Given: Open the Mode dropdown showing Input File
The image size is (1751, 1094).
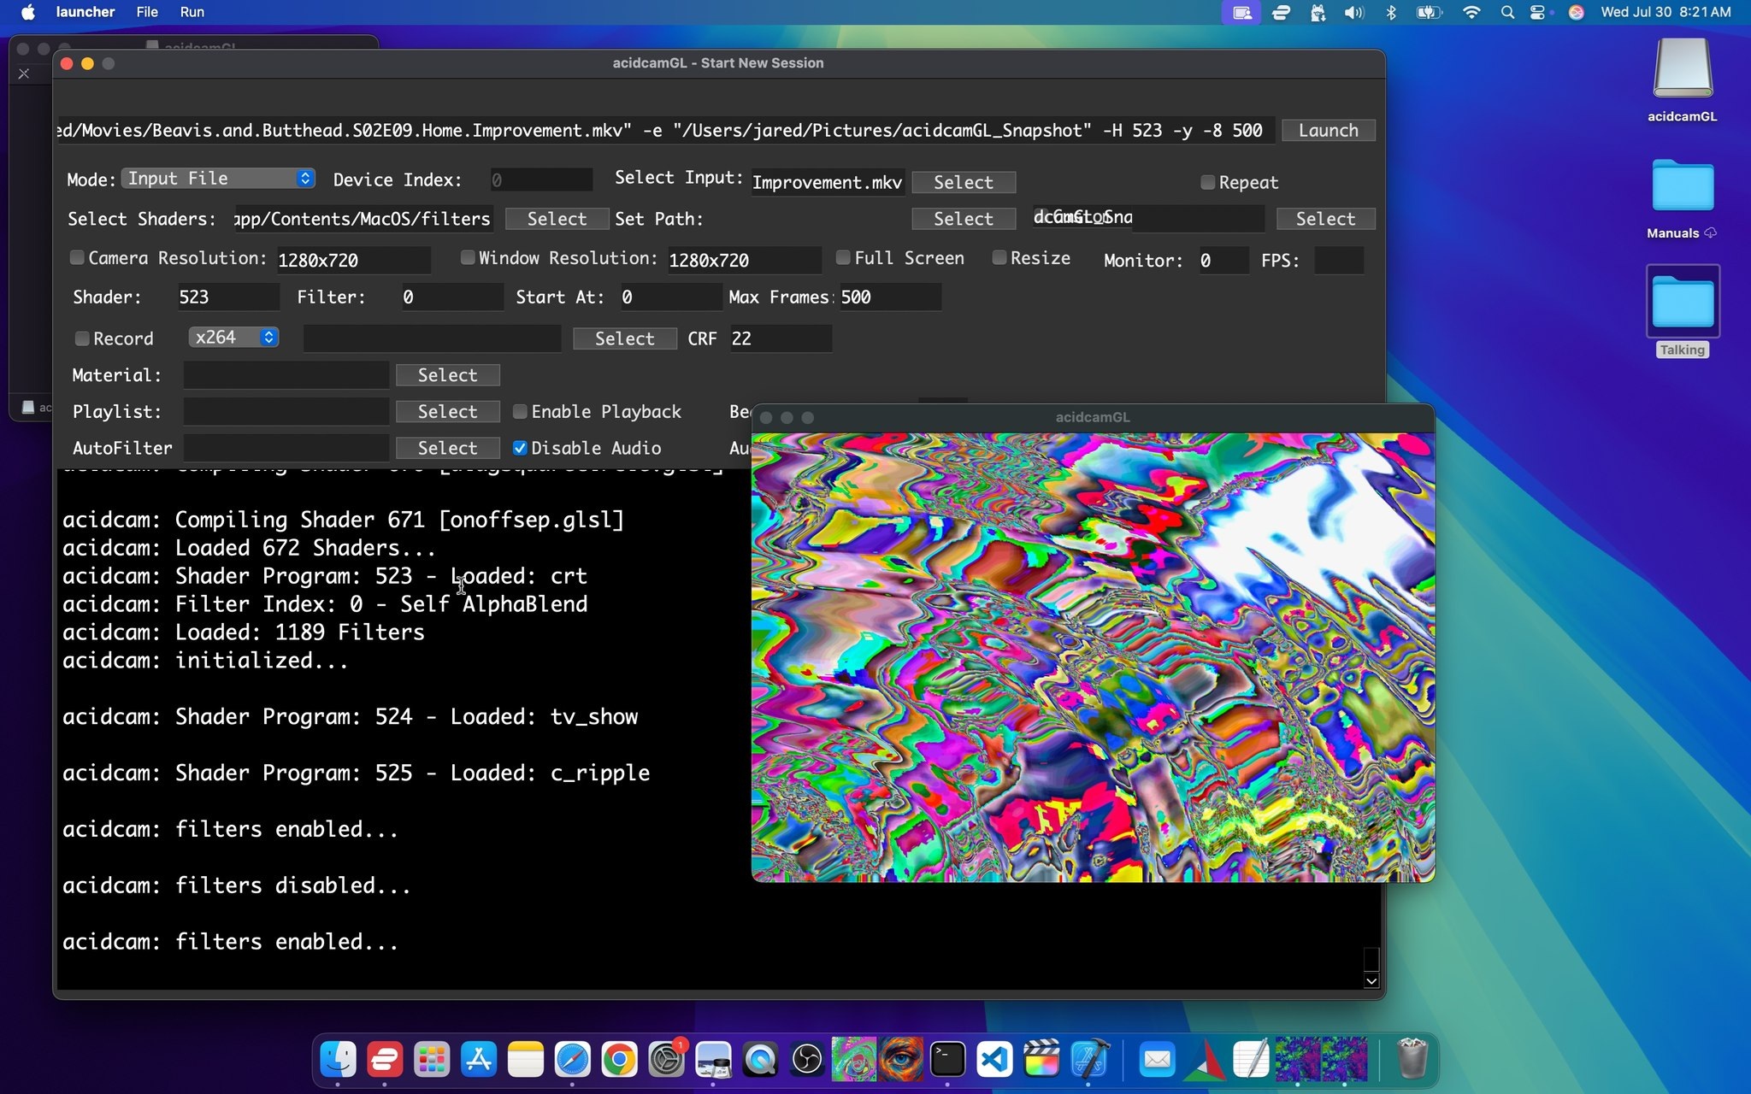Looking at the screenshot, I should (218, 178).
